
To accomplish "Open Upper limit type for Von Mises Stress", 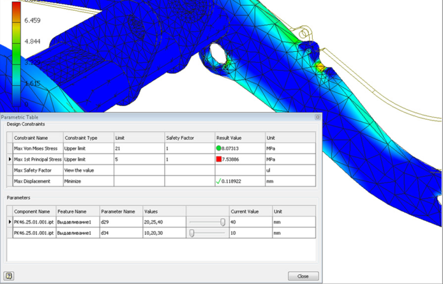I will point(89,148).
